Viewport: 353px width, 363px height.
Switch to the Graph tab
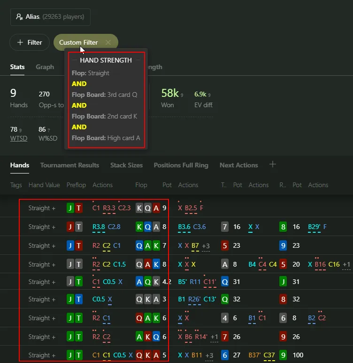click(45, 67)
